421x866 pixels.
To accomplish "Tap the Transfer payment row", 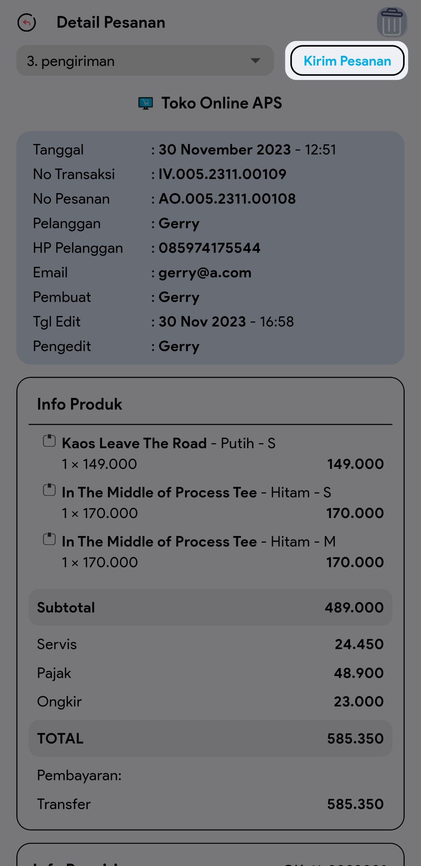I will 210,804.
